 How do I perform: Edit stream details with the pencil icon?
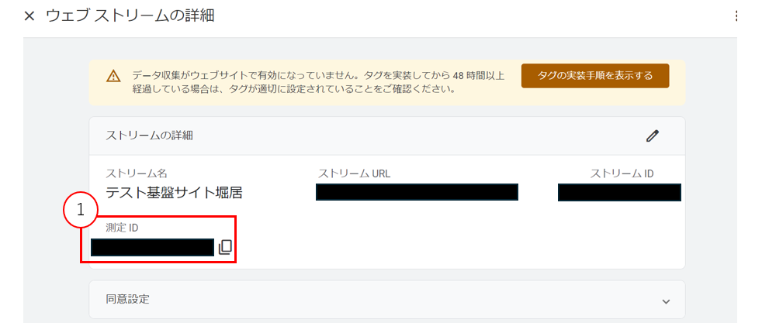point(652,136)
